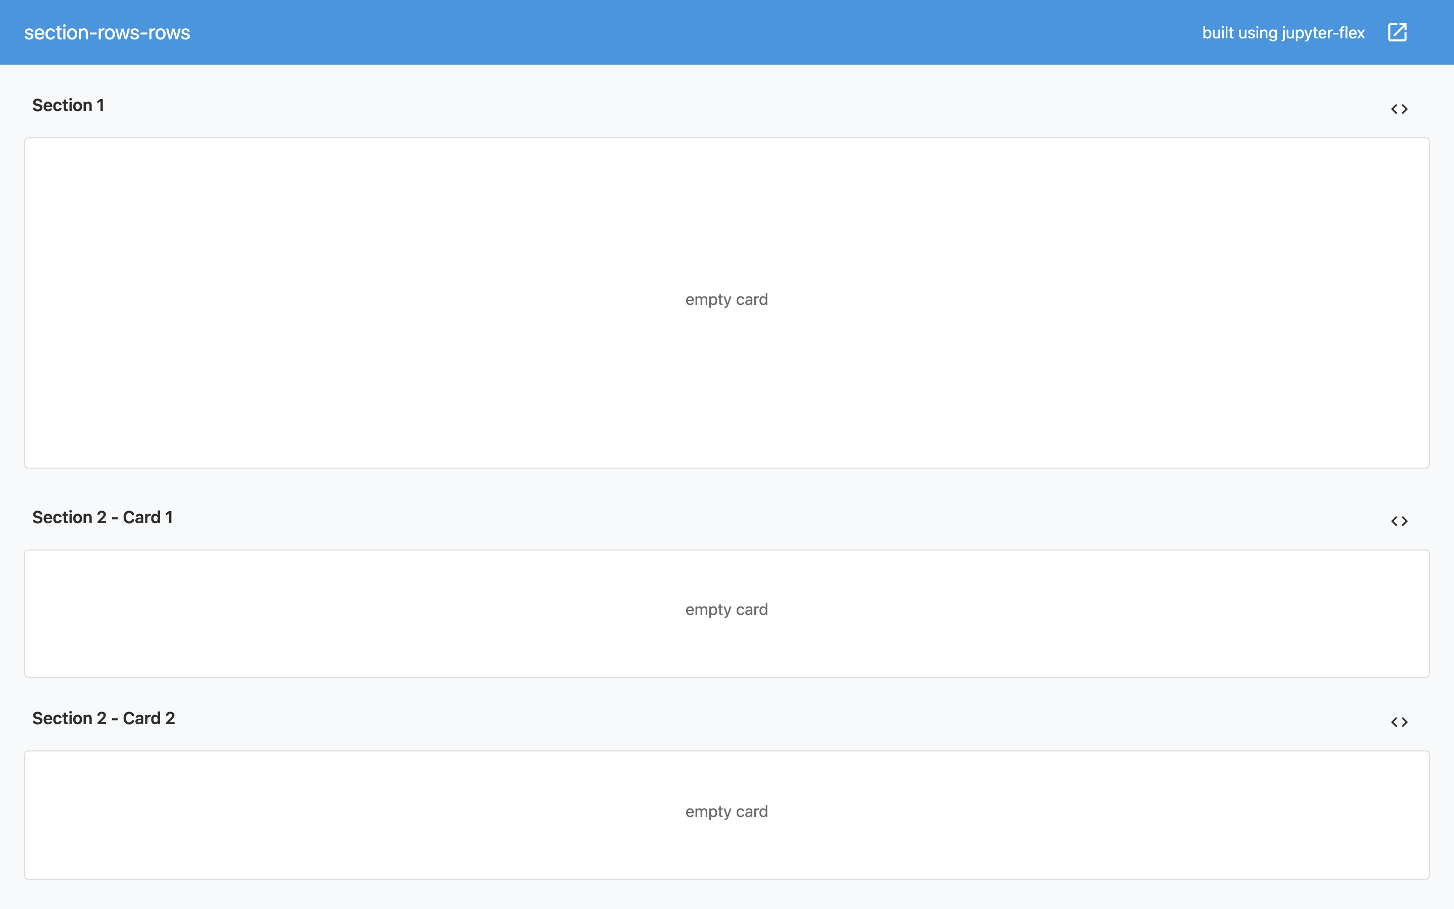Click the digit '1' in Section 1 title

click(x=100, y=105)
